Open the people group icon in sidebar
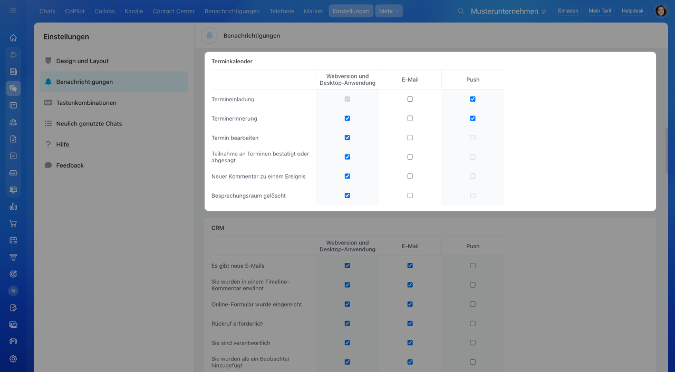 pos(13,122)
